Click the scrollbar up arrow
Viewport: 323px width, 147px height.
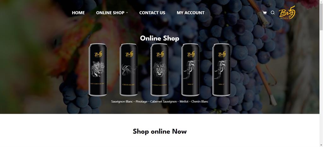(x=321, y=2)
